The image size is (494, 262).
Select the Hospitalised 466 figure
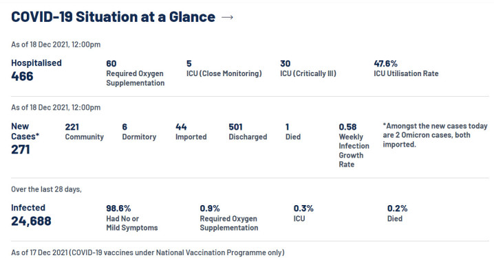[36, 71]
